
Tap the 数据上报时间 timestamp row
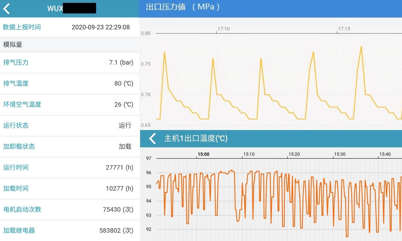click(69, 27)
